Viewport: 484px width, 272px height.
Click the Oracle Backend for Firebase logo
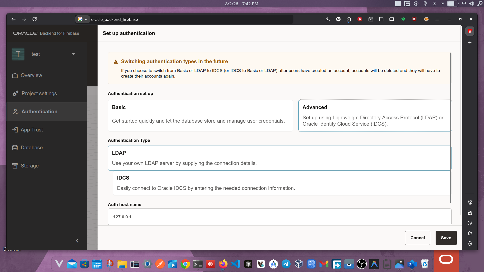pos(46,33)
